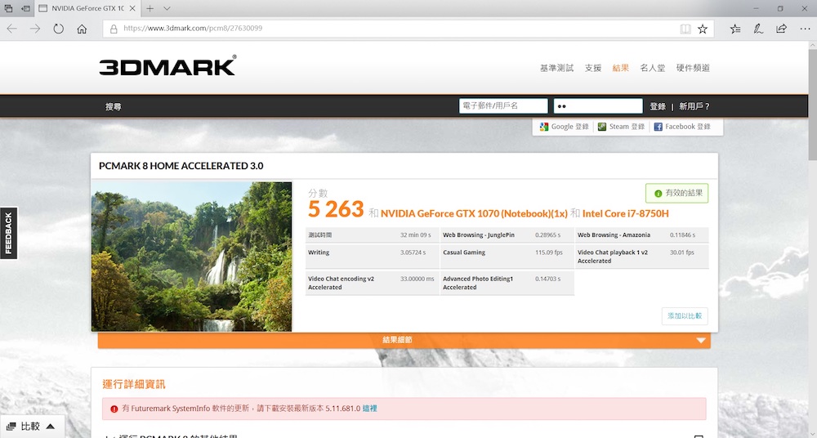Image resolution: width=817 pixels, height=438 pixels.
Task: Click the 這裡 download link
Action: click(x=369, y=409)
